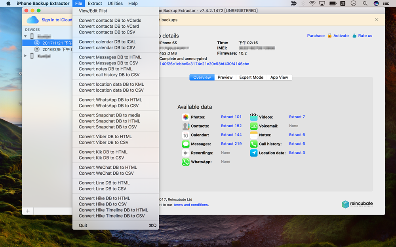Switch to the Expert Mode tab
This screenshot has height=247, width=396.
click(251, 77)
